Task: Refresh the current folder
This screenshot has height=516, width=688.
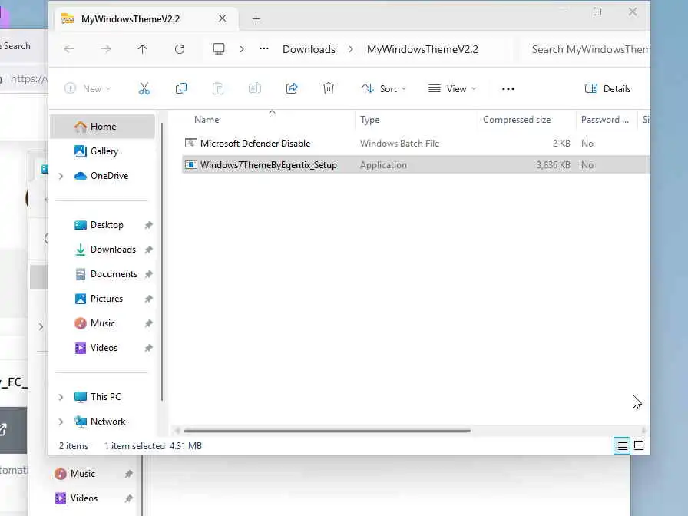Action: (180, 49)
